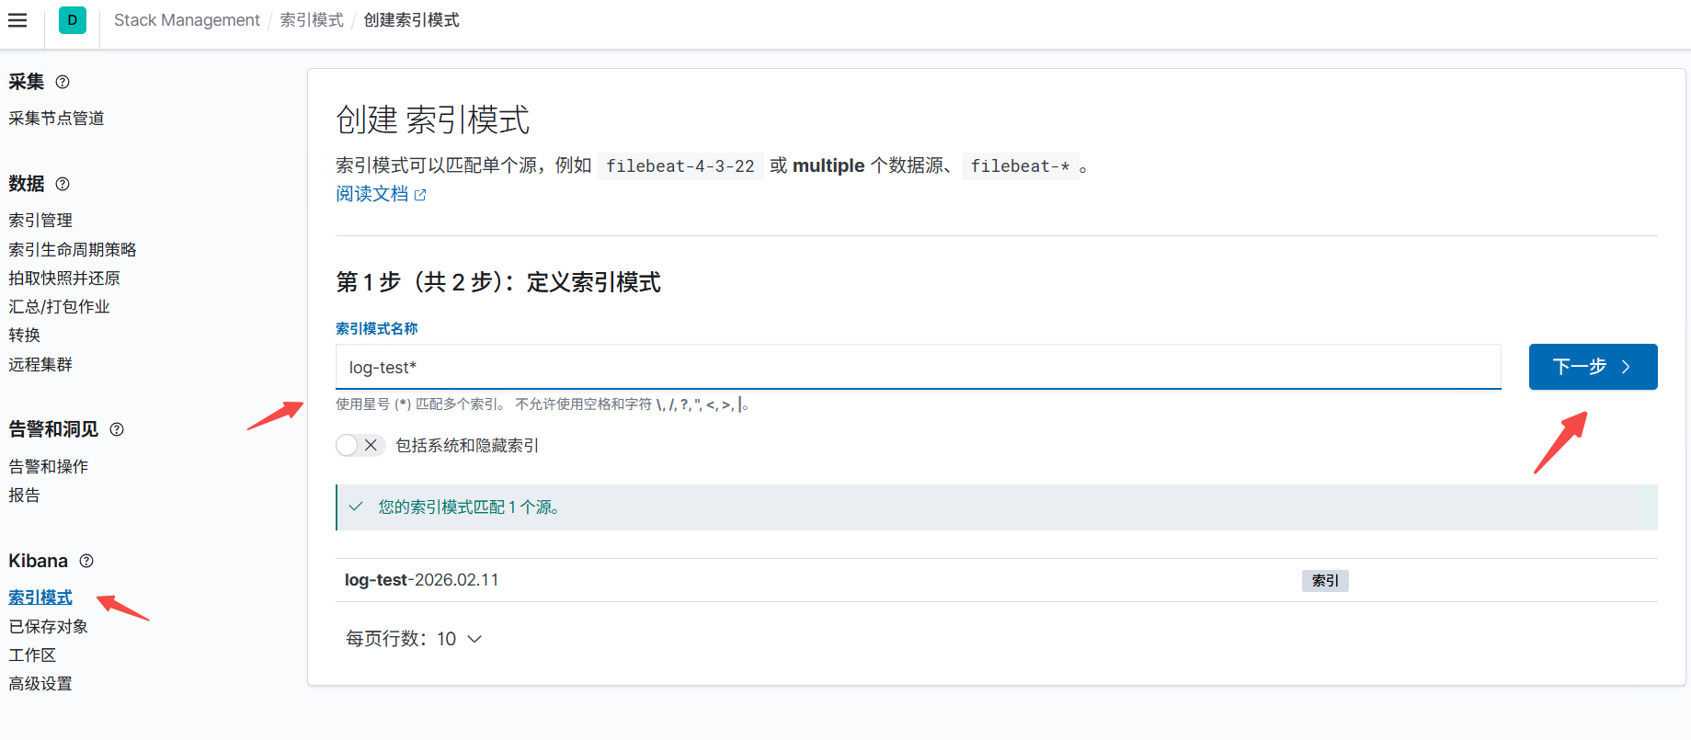Click the 创建索引模式 breadcrumb

pyautogui.click(x=411, y=20)
